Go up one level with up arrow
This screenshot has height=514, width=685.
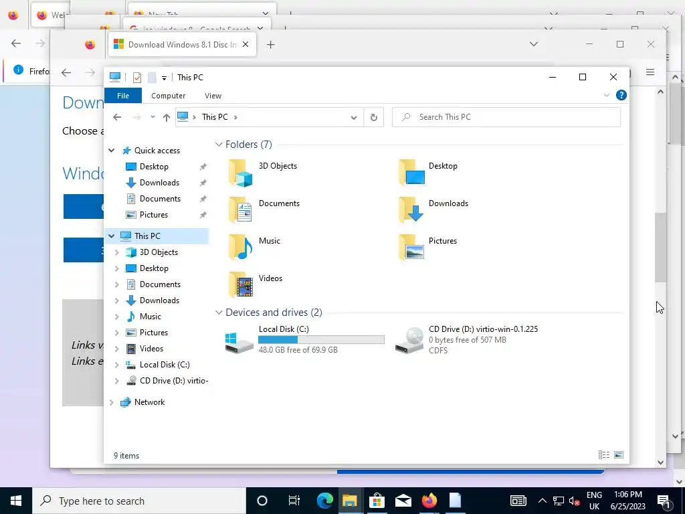point(166,117)
